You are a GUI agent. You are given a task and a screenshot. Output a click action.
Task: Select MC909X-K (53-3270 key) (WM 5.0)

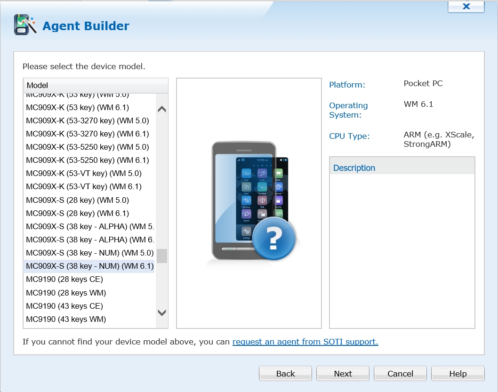pyautogui.click(x=87, y=120)
